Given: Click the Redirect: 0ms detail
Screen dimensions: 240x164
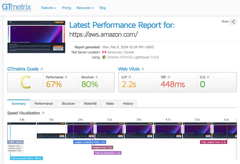Looking at the screenshot, I should coord(14,146).
